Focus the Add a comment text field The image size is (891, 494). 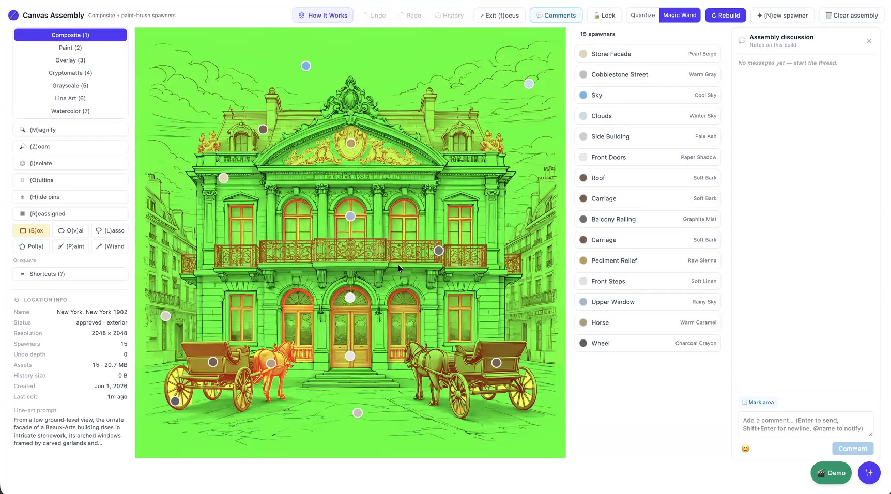805,424
